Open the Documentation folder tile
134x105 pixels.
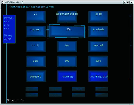click(x=67, y=17)
